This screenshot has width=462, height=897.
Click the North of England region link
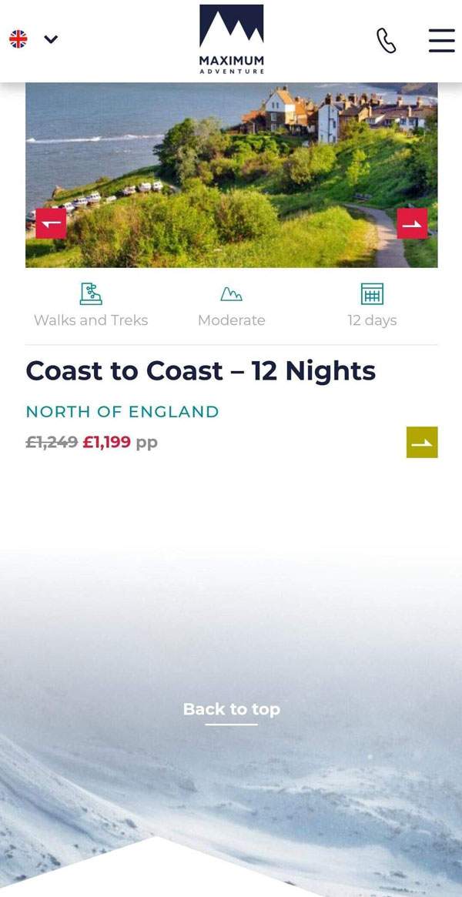[122, 412]
